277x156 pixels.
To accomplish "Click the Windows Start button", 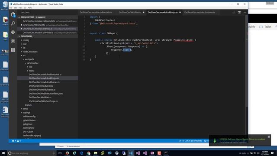I will 3,153.
